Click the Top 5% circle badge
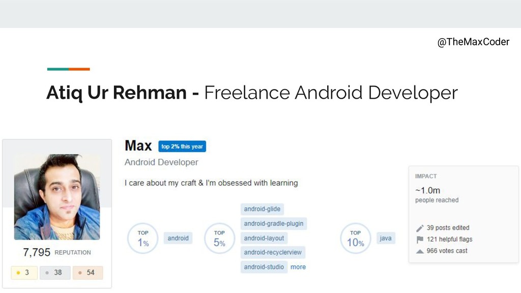 point(219,238)
